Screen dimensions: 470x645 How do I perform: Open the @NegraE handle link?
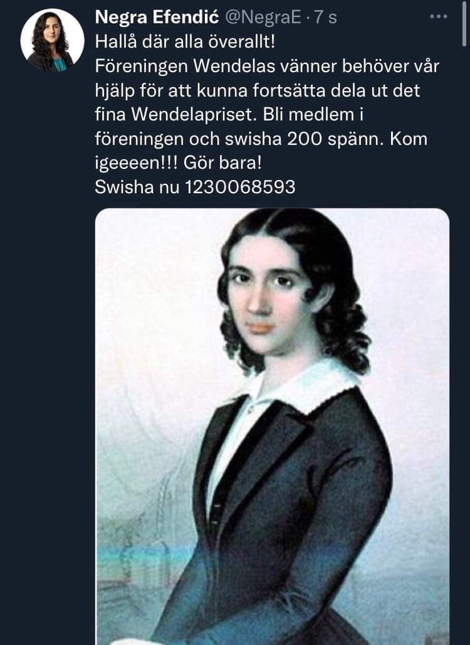tap(264, 18)
